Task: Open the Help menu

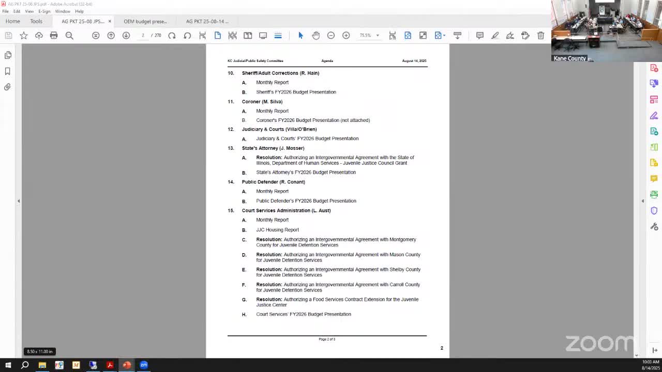Action: pos(79,11)
